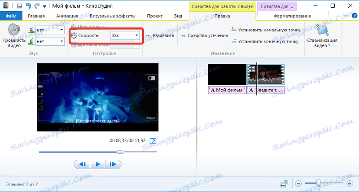This screenshot has width=359, height=192.
Task: Open the Файл menu
Action: (x=11, y=16)
